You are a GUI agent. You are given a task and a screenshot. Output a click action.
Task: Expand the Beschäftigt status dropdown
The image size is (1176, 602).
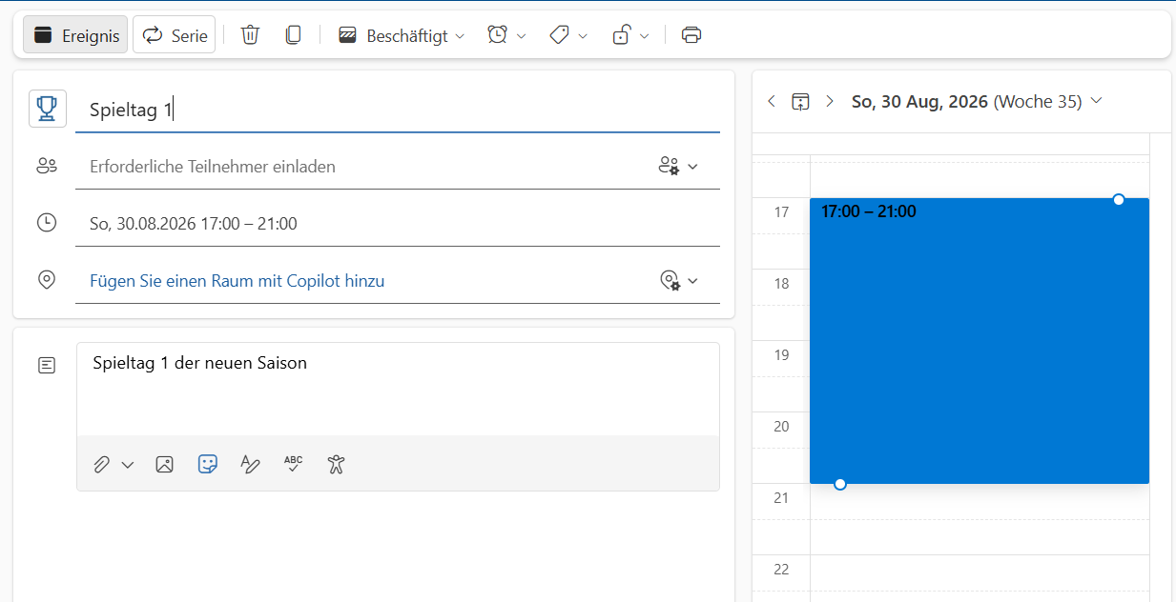pos(402,35)
